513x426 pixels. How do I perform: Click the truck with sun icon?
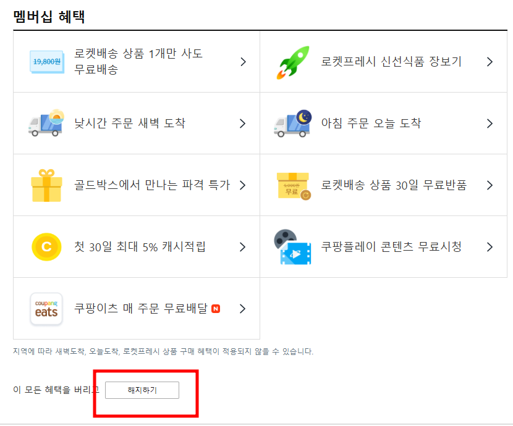click(46, 123)
